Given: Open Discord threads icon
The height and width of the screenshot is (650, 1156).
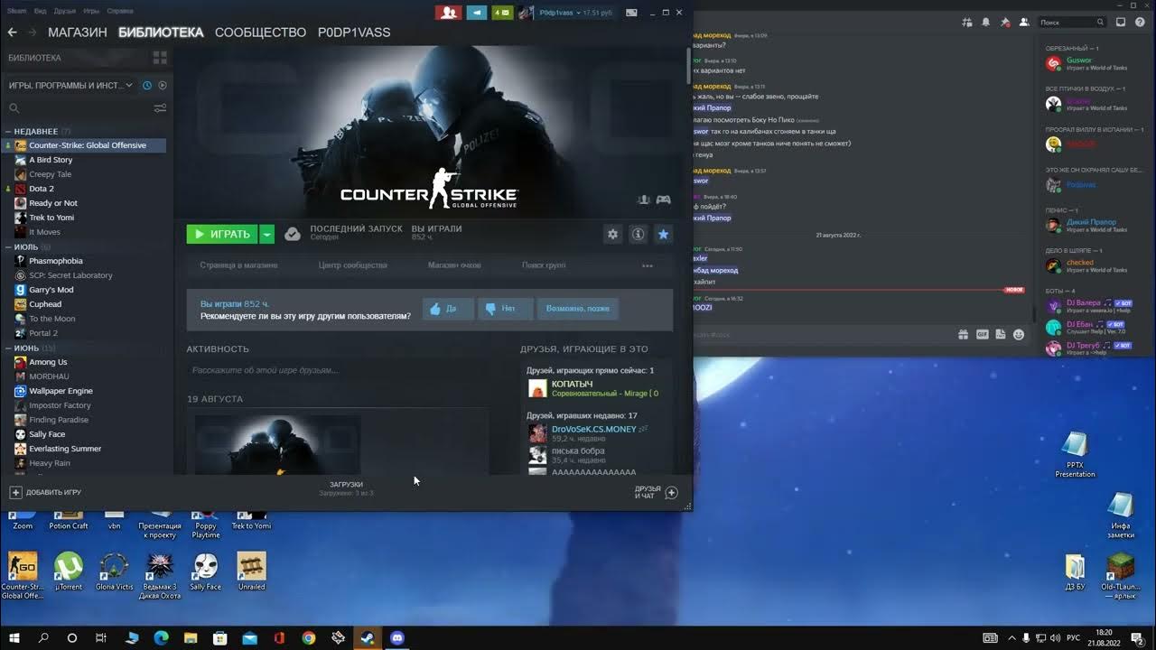Looking at the screenshot, I should [967, 22].
